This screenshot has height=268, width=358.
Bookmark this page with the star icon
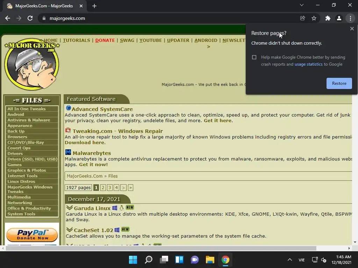[314, 18]
